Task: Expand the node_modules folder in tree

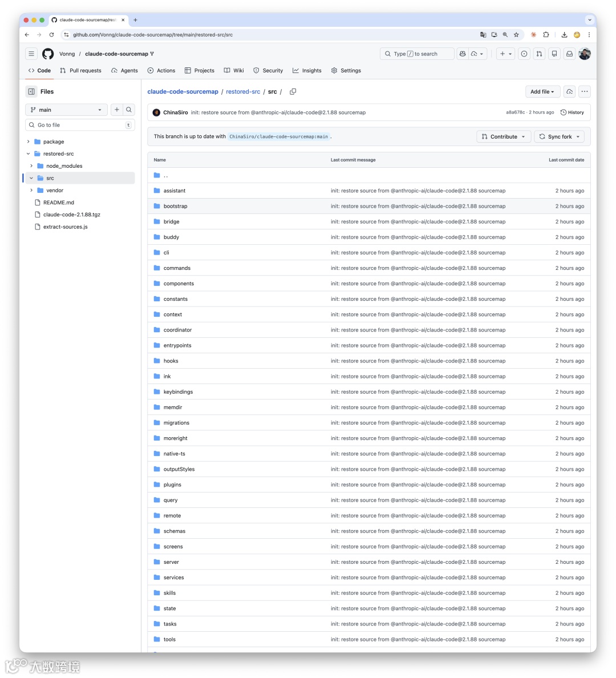Action: pyautogui.click(x=31, y=166)
